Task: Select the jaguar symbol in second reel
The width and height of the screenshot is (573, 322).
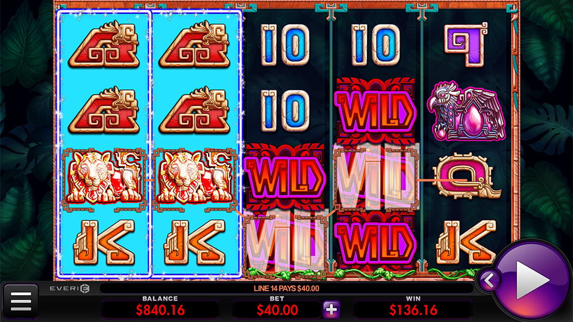Action: (195, 178)
